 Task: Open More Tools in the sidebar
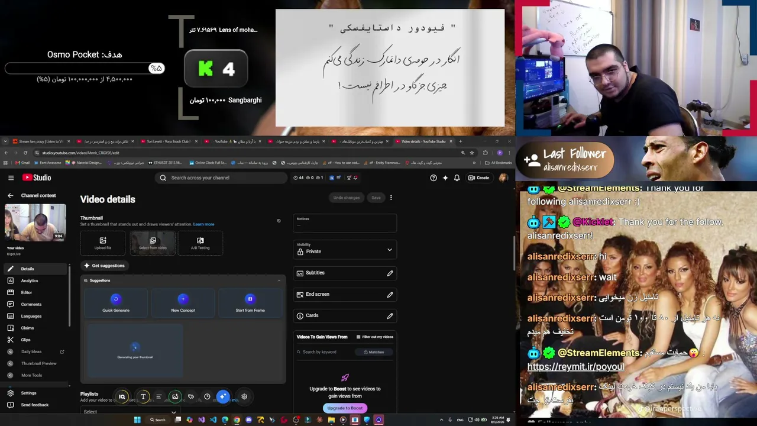point(36,375)
